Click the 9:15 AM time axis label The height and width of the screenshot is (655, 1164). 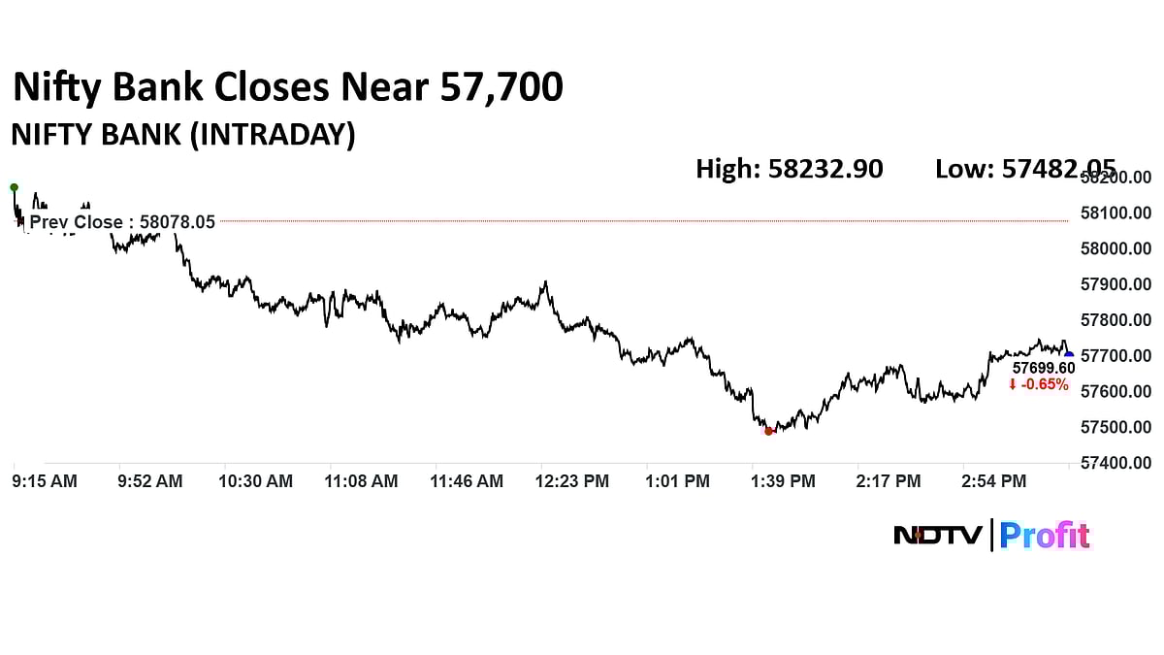coord(45,481)
